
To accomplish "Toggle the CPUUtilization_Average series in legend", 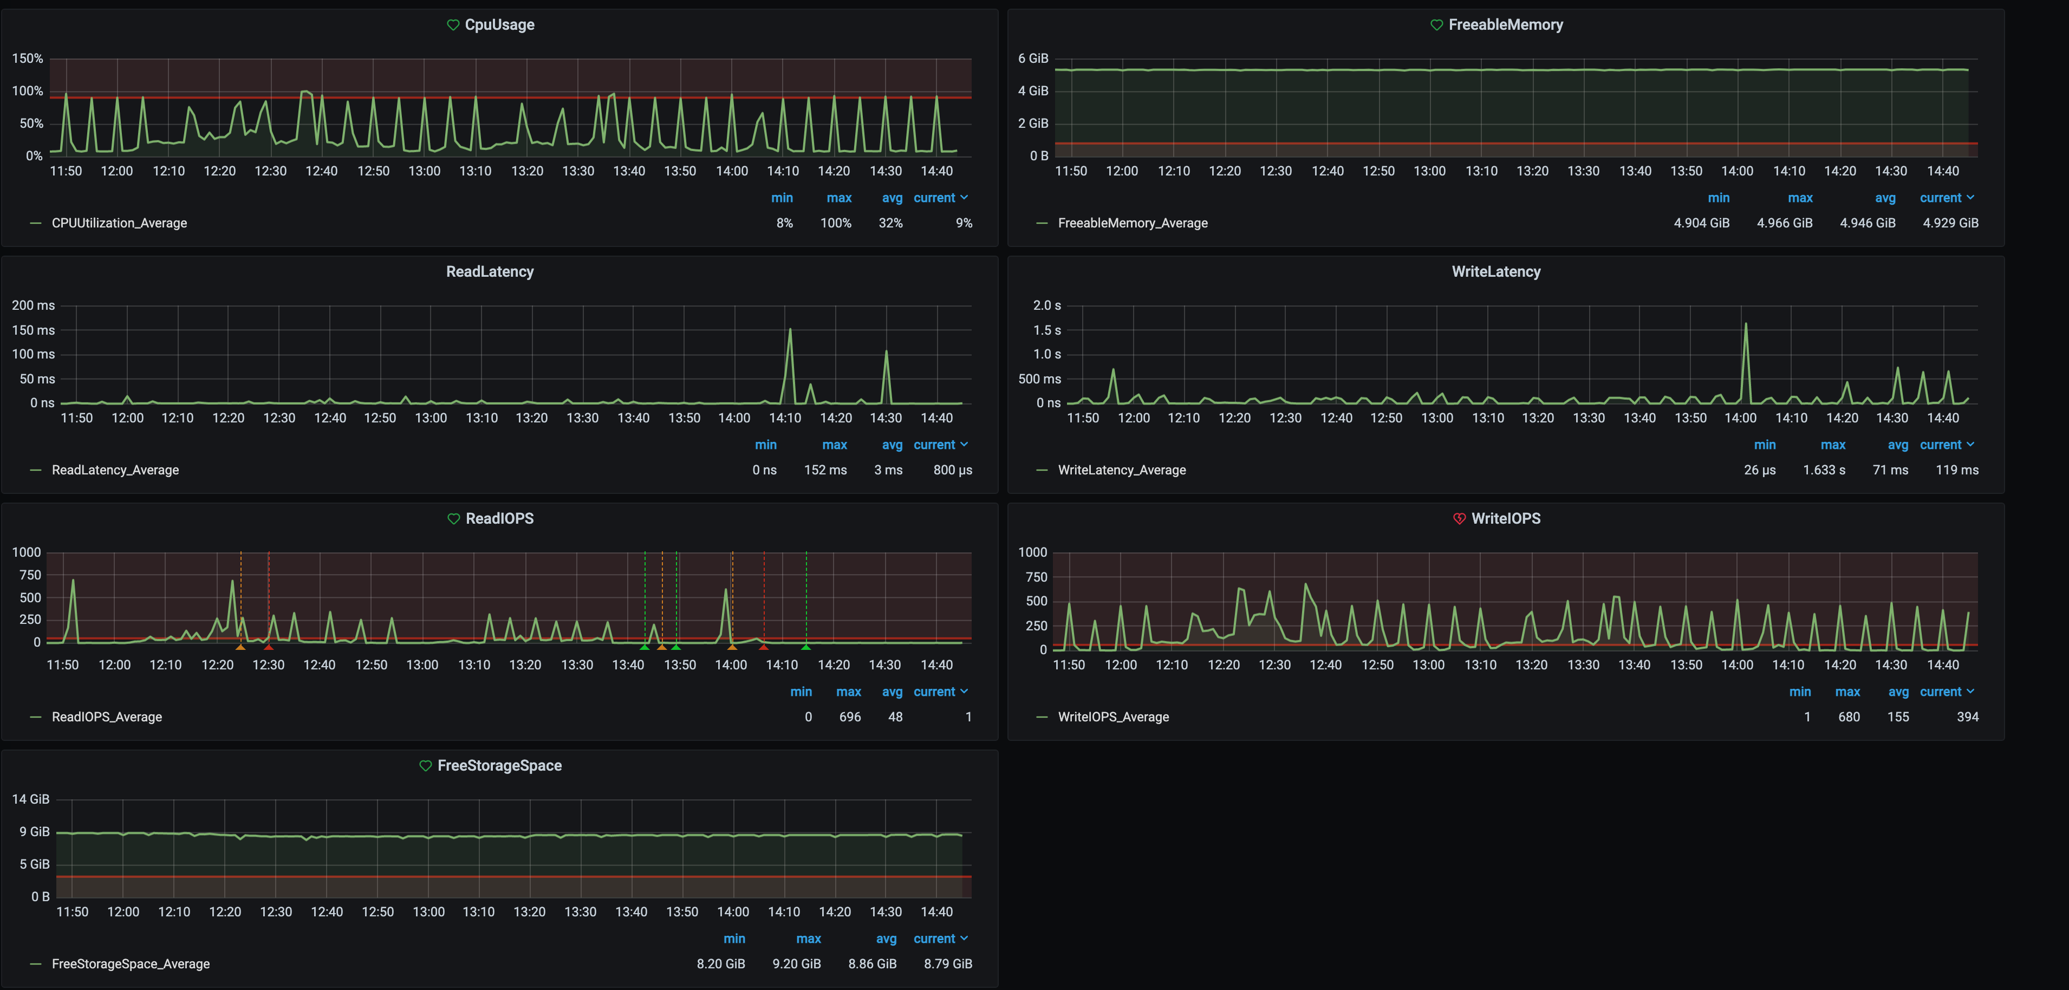I will tap(119, 223).
